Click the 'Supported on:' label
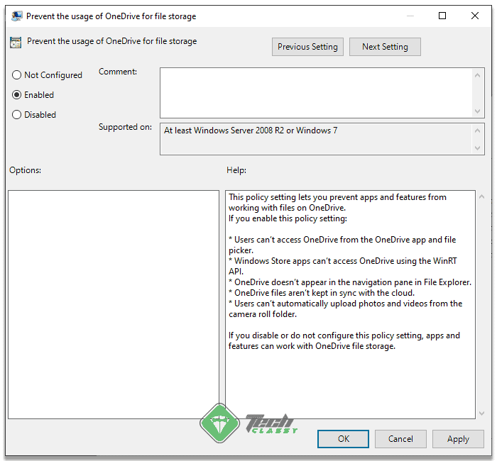This screenshot has width=497, height=461. (x=125, y=127)
